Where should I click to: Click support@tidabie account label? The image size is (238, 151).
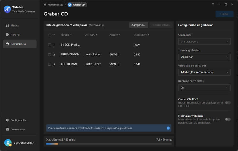tap(25, 143)
